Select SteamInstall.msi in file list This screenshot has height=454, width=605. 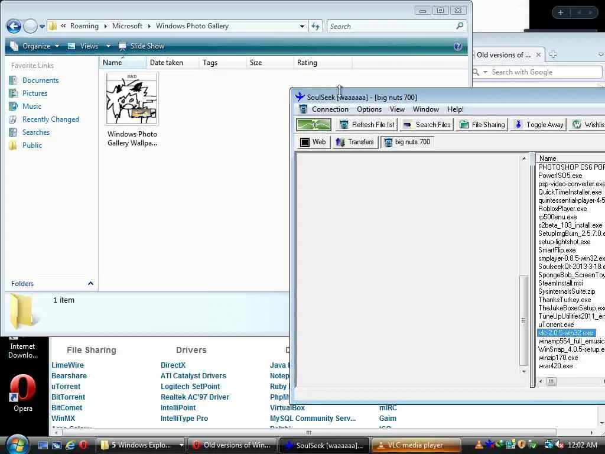pos(561,283)
